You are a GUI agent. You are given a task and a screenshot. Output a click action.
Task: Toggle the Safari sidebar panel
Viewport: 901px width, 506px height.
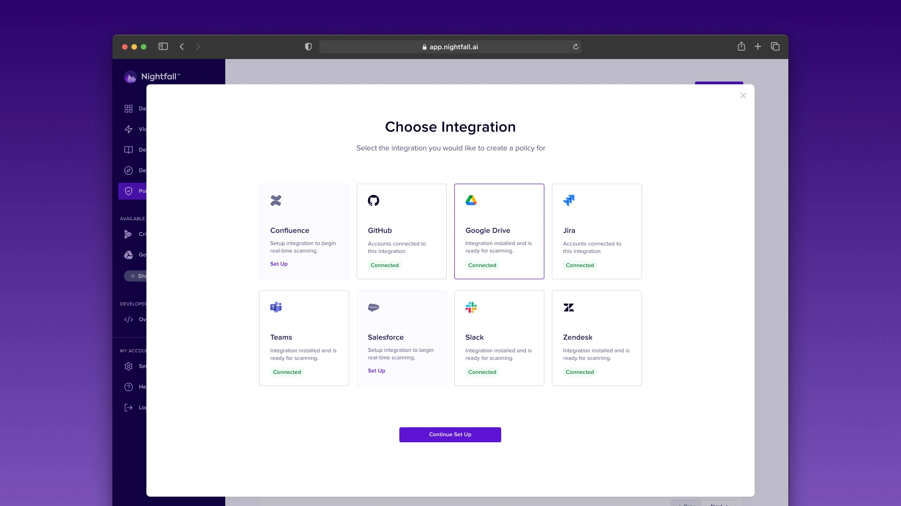coord(163,46)
